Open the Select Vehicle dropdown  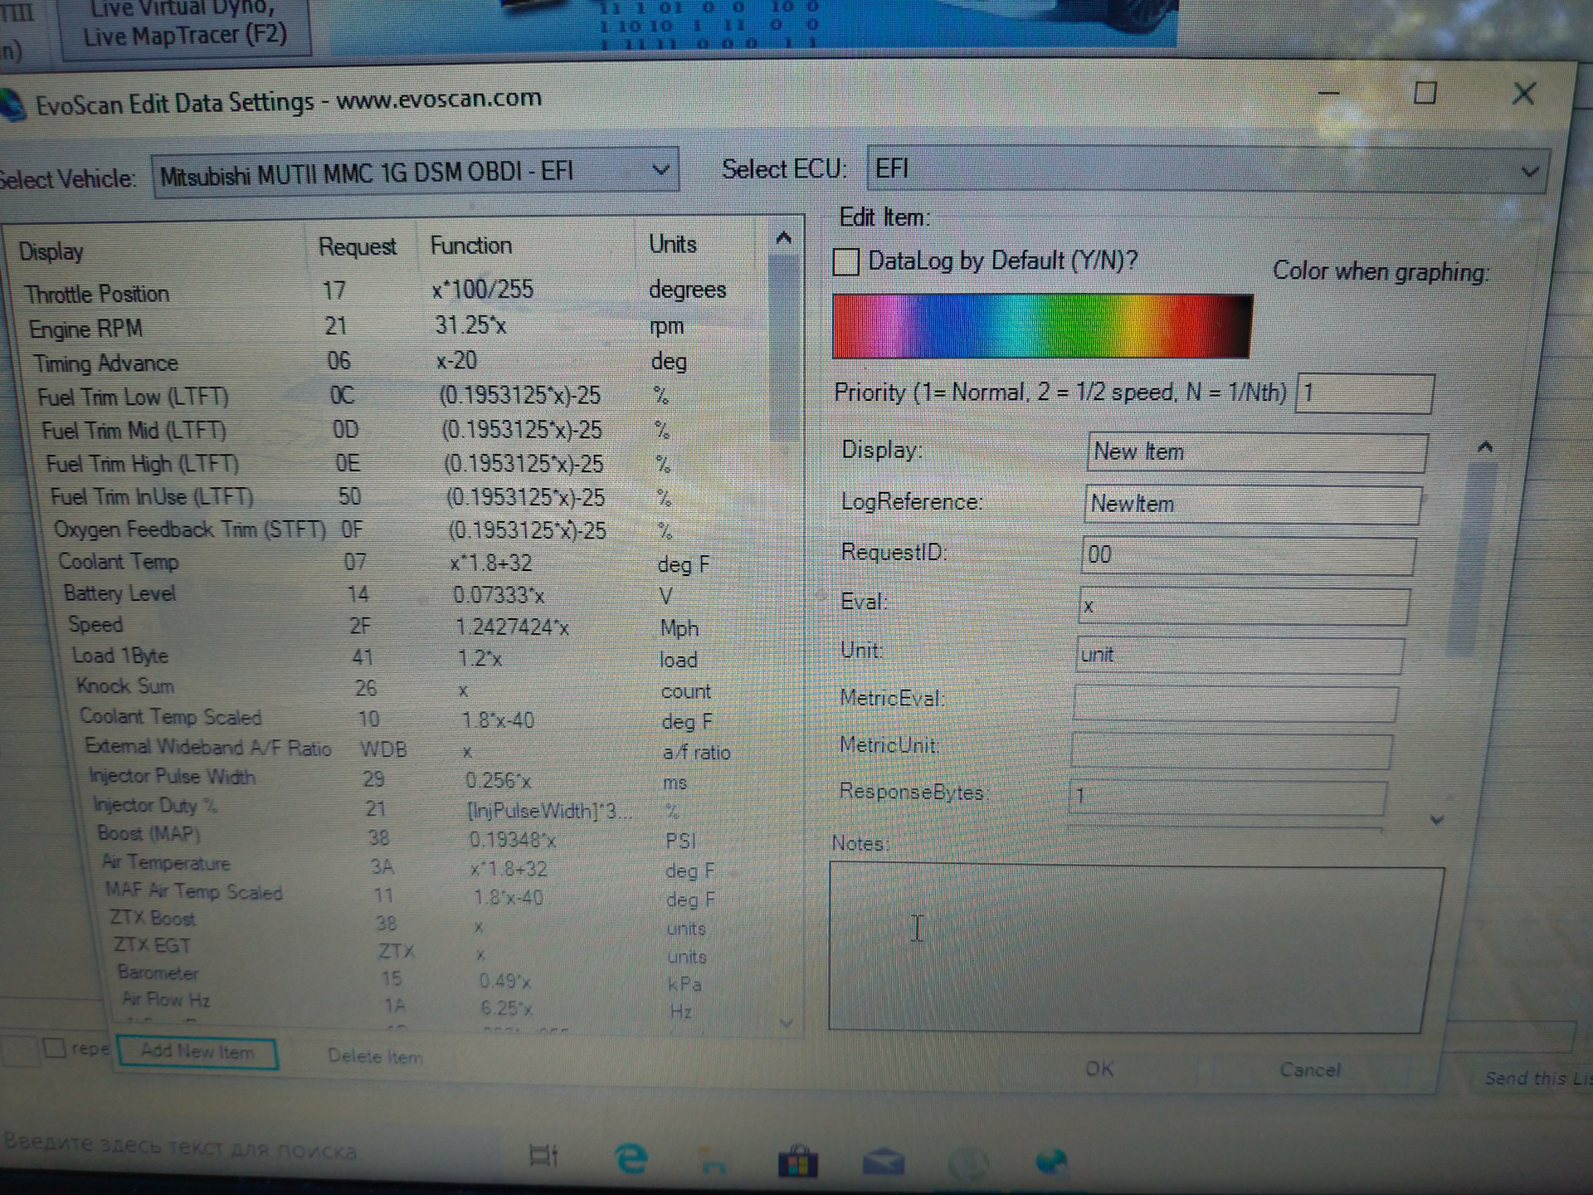(x=416, y=173)
